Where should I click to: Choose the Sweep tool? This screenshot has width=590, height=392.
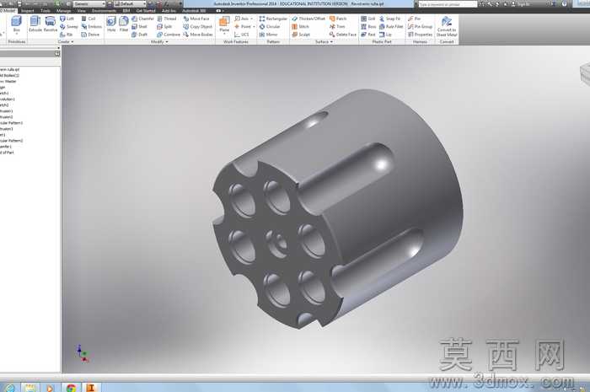click(69, 27)
